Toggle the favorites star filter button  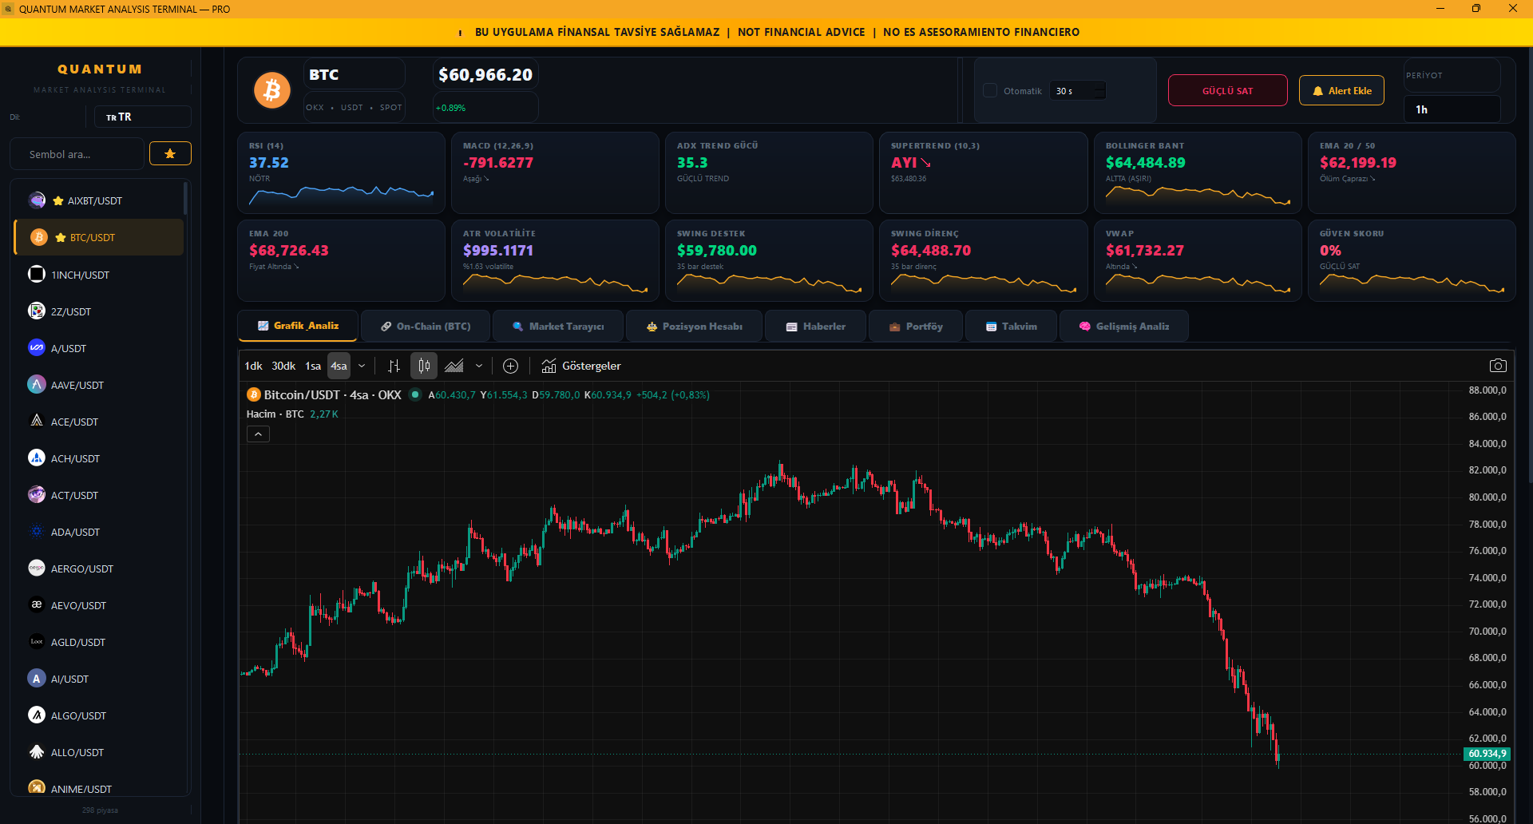pyautogui.click(x=170, y=153)
